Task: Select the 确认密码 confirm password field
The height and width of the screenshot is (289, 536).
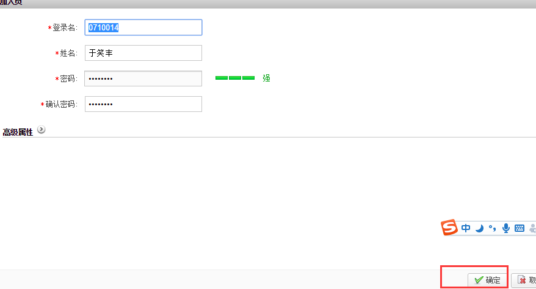Action: [143, 104]
